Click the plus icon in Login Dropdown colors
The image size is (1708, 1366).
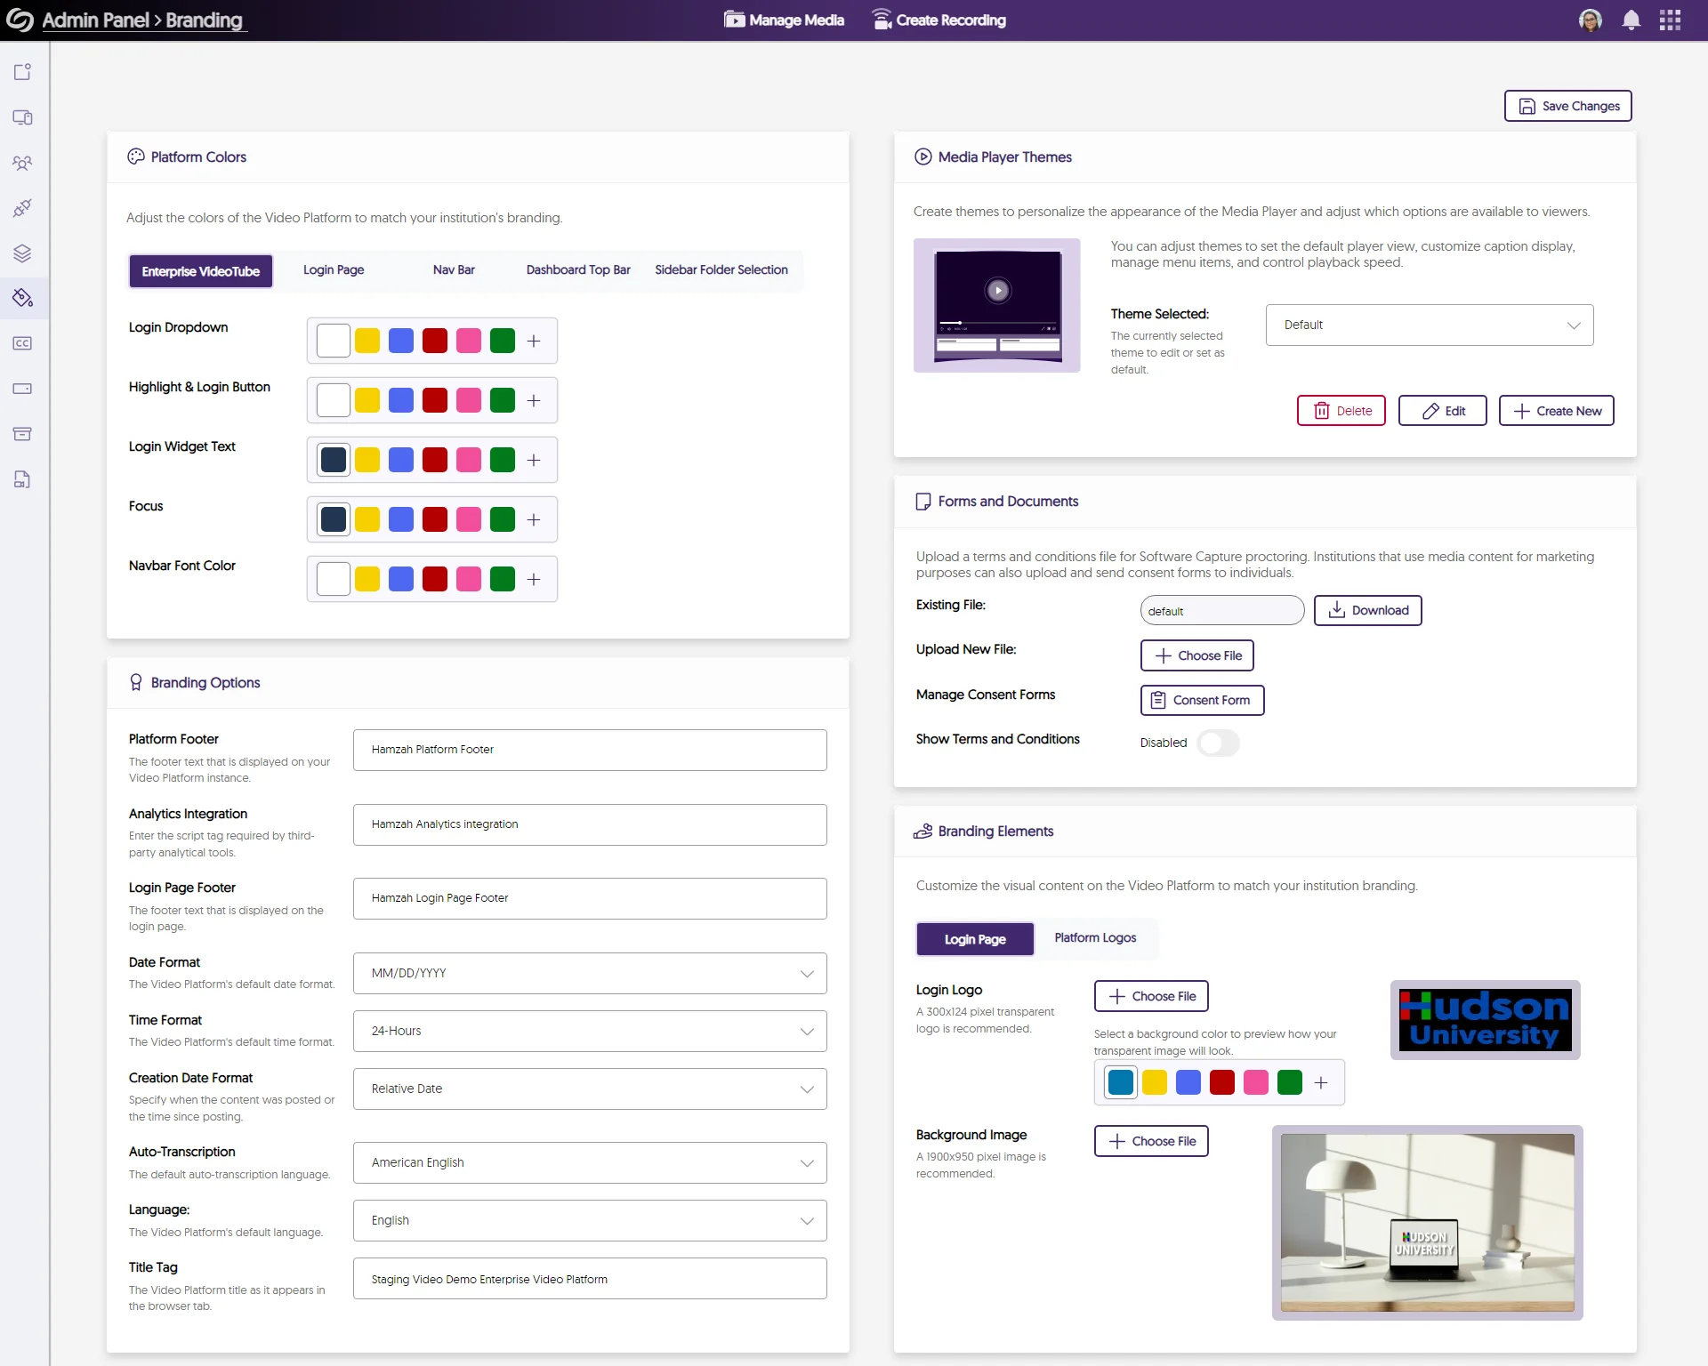pos(534,341)
